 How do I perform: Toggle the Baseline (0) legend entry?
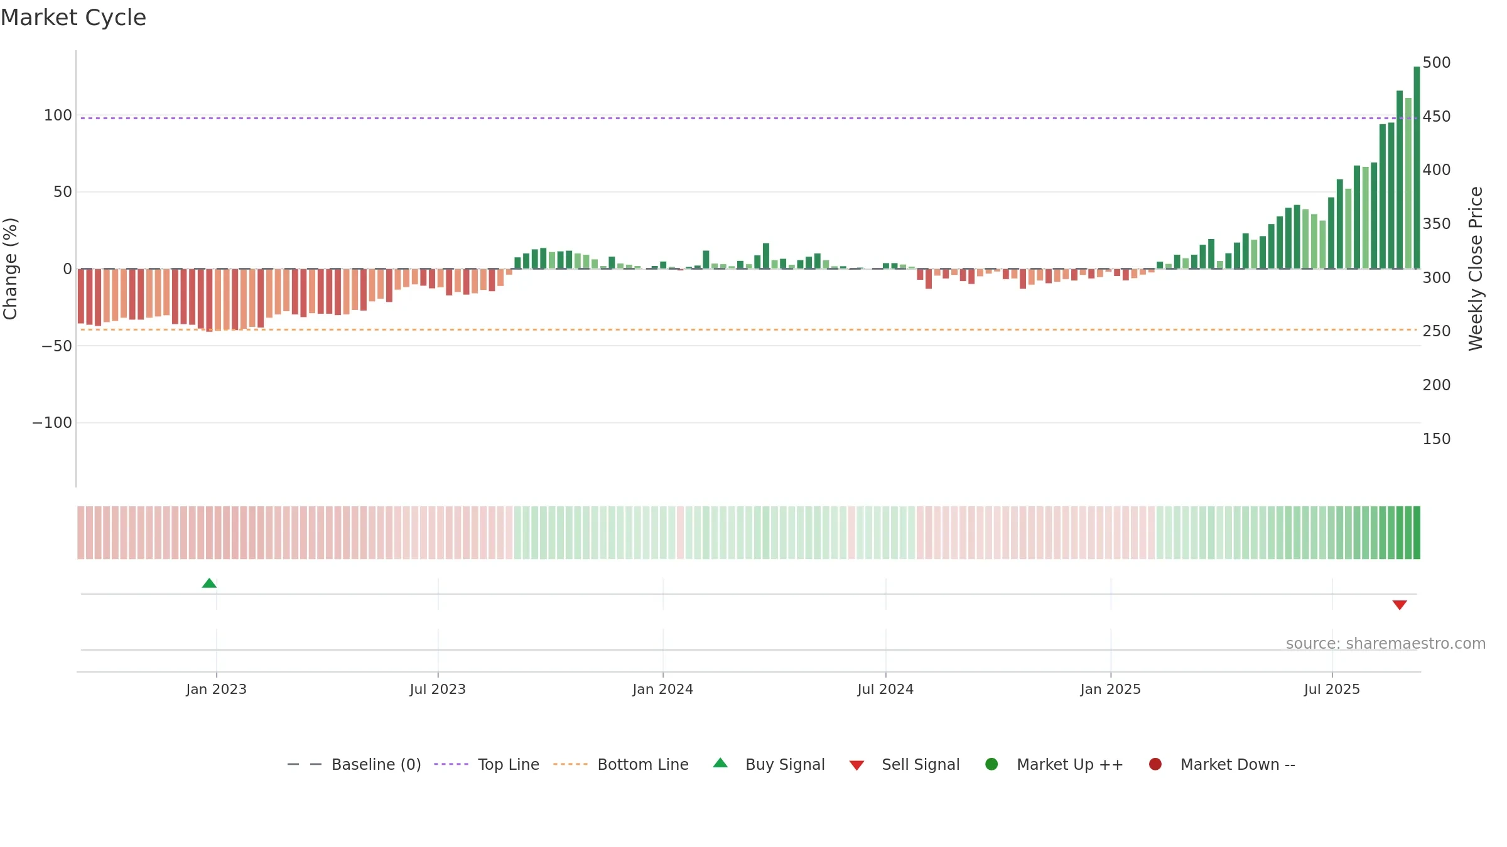click(x=354, y=764)
